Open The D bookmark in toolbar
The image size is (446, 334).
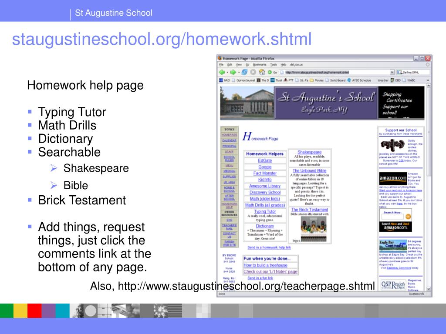[x=263, y=80]
